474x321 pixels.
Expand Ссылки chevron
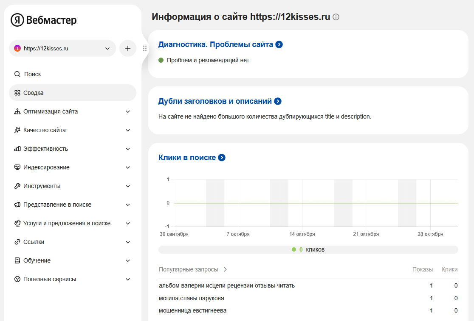click(x=128, y=242)
